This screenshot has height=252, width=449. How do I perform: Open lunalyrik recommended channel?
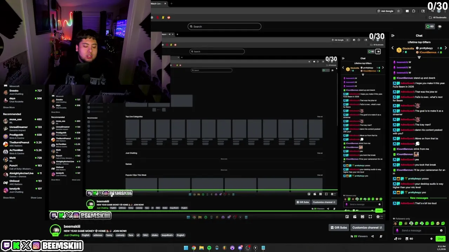tap(22, 190)
